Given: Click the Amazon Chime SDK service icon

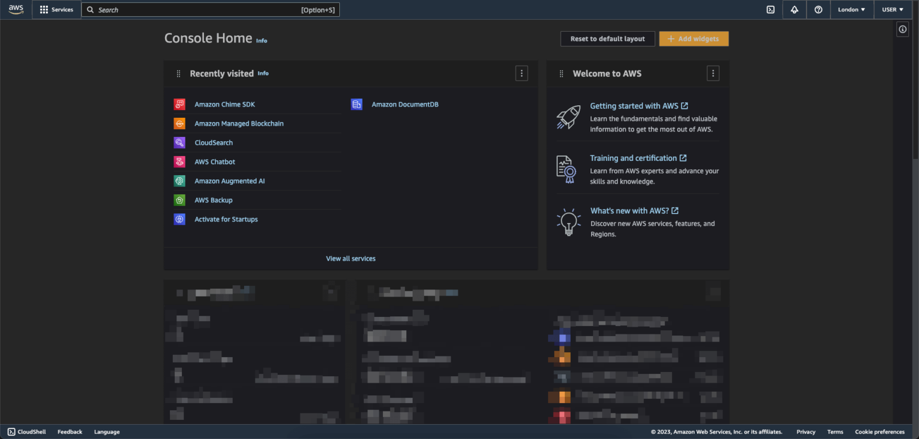Looking at the screenshot, I should point(179,104).
